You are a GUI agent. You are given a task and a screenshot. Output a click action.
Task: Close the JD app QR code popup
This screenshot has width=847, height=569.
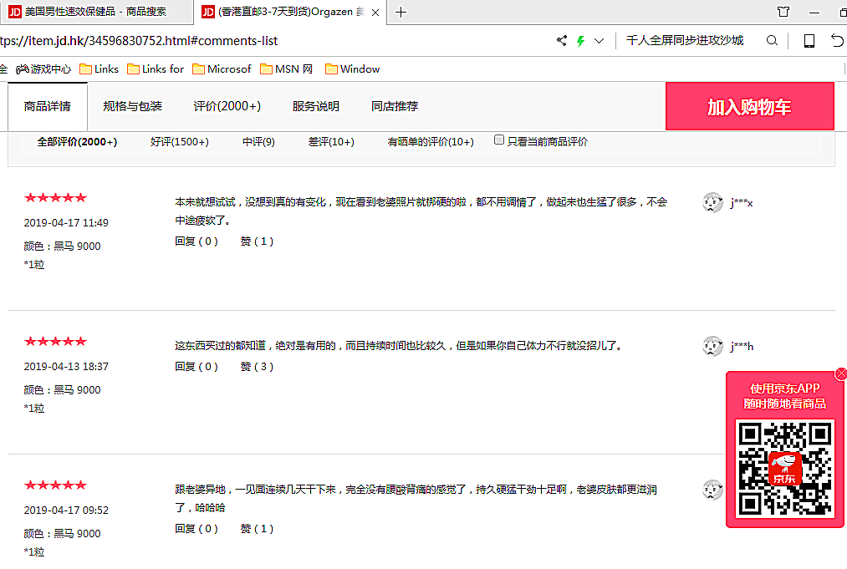click(841, 373)
